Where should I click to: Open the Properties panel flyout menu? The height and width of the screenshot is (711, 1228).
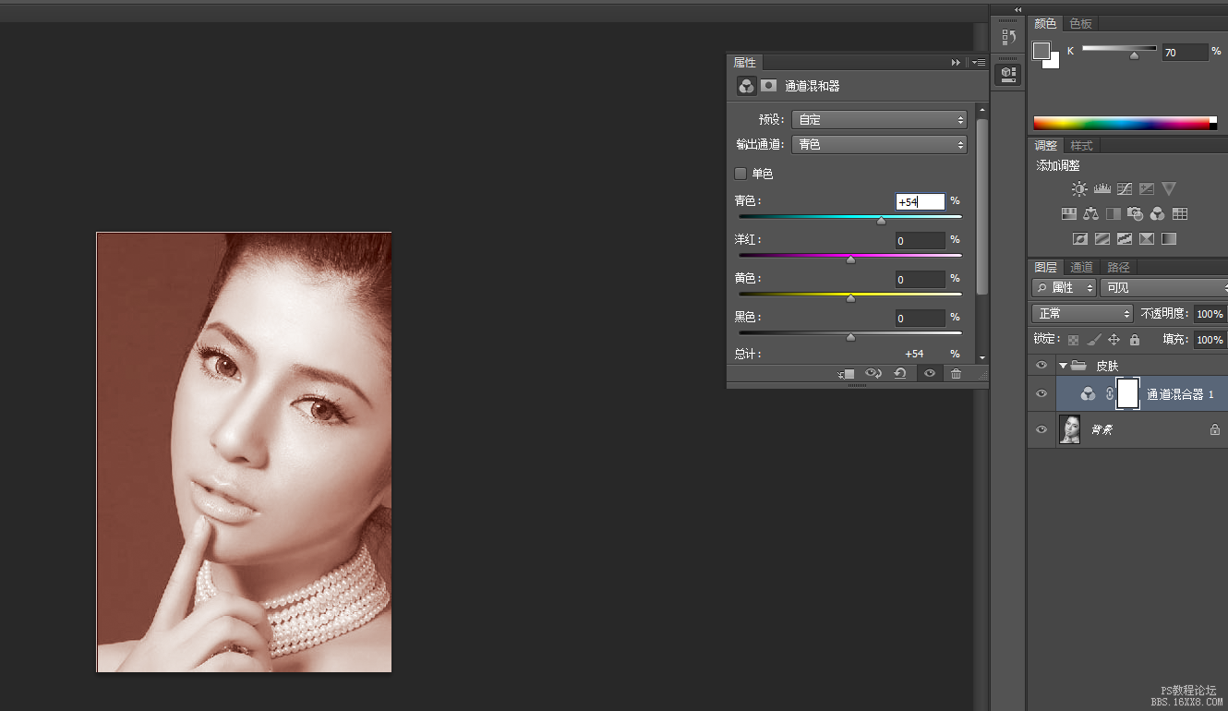pos(978,63)
